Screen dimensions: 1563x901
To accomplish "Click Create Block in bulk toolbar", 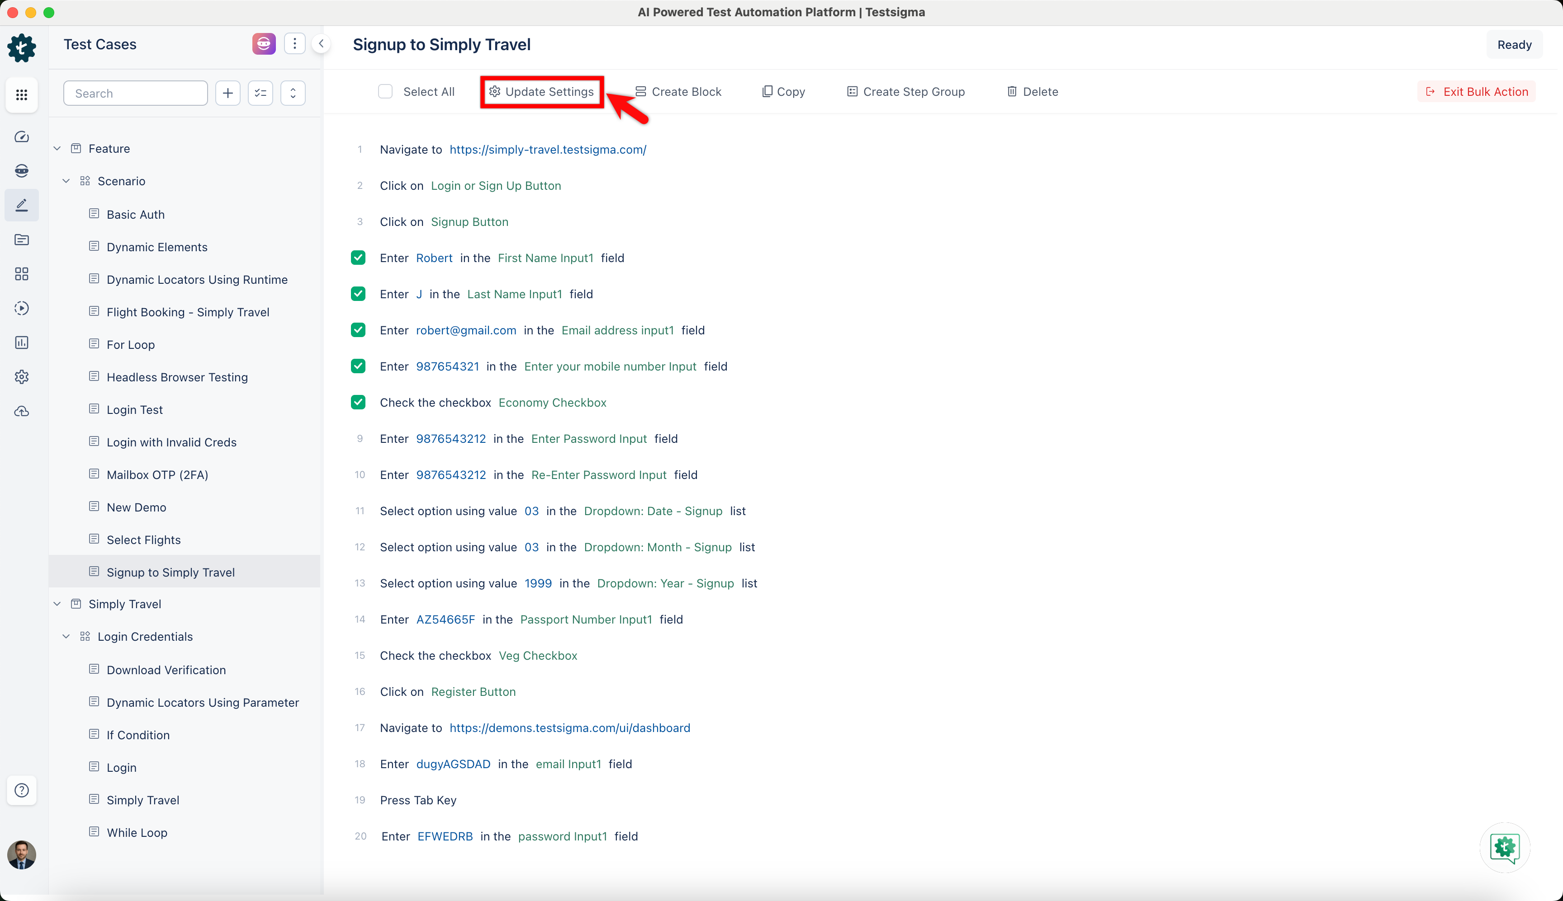I will coord(679,92).
